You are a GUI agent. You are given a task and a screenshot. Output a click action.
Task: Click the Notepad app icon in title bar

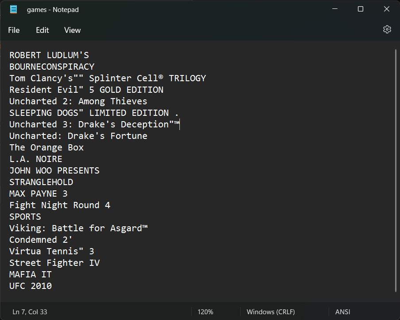coord(14,9)
